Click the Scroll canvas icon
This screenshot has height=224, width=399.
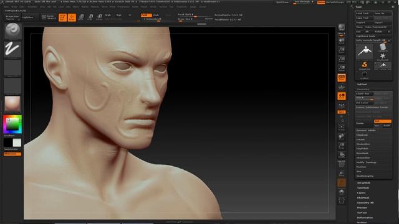342,41
